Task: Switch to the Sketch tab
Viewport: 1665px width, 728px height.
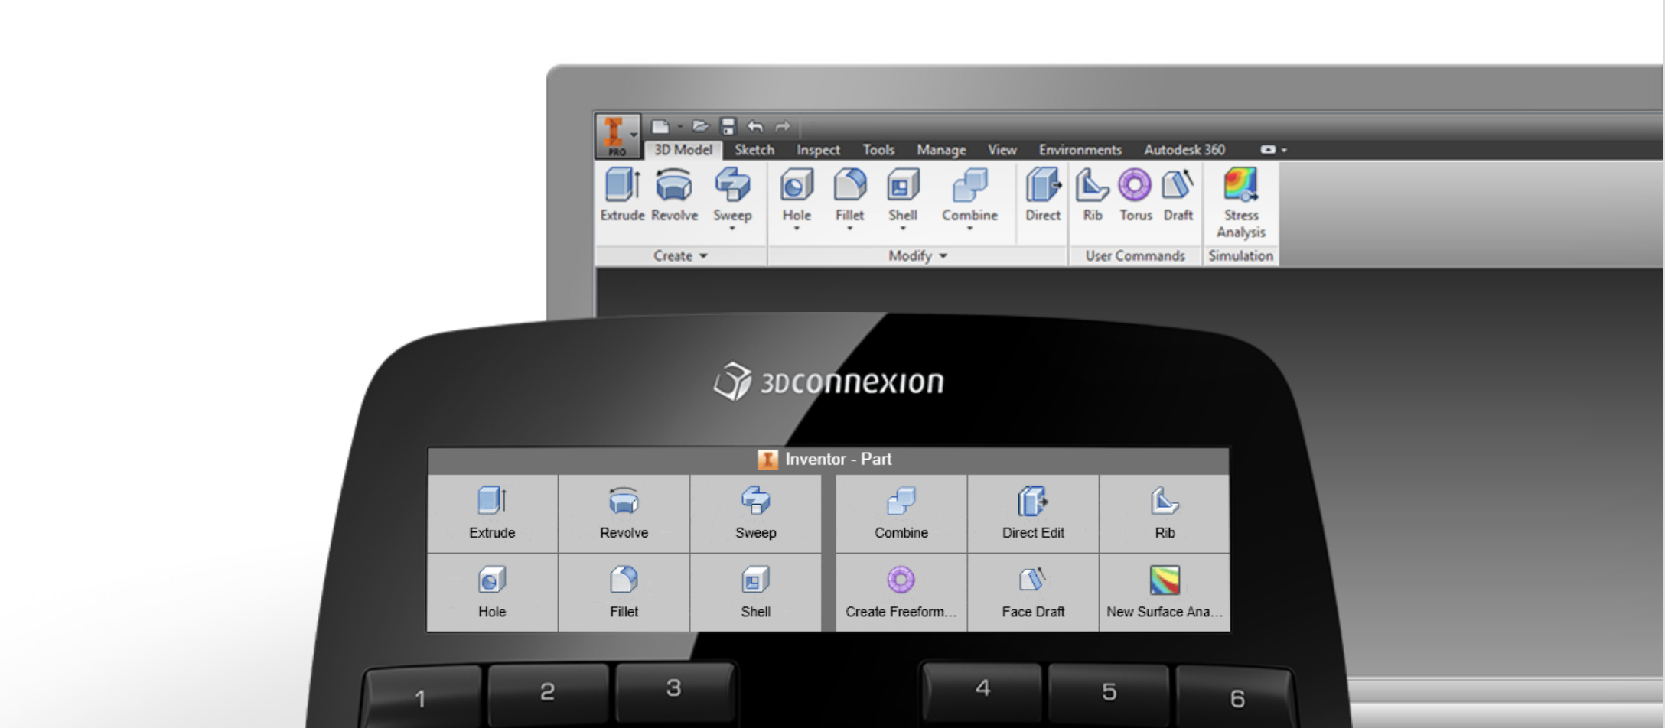Action: [x=754, y=150]
